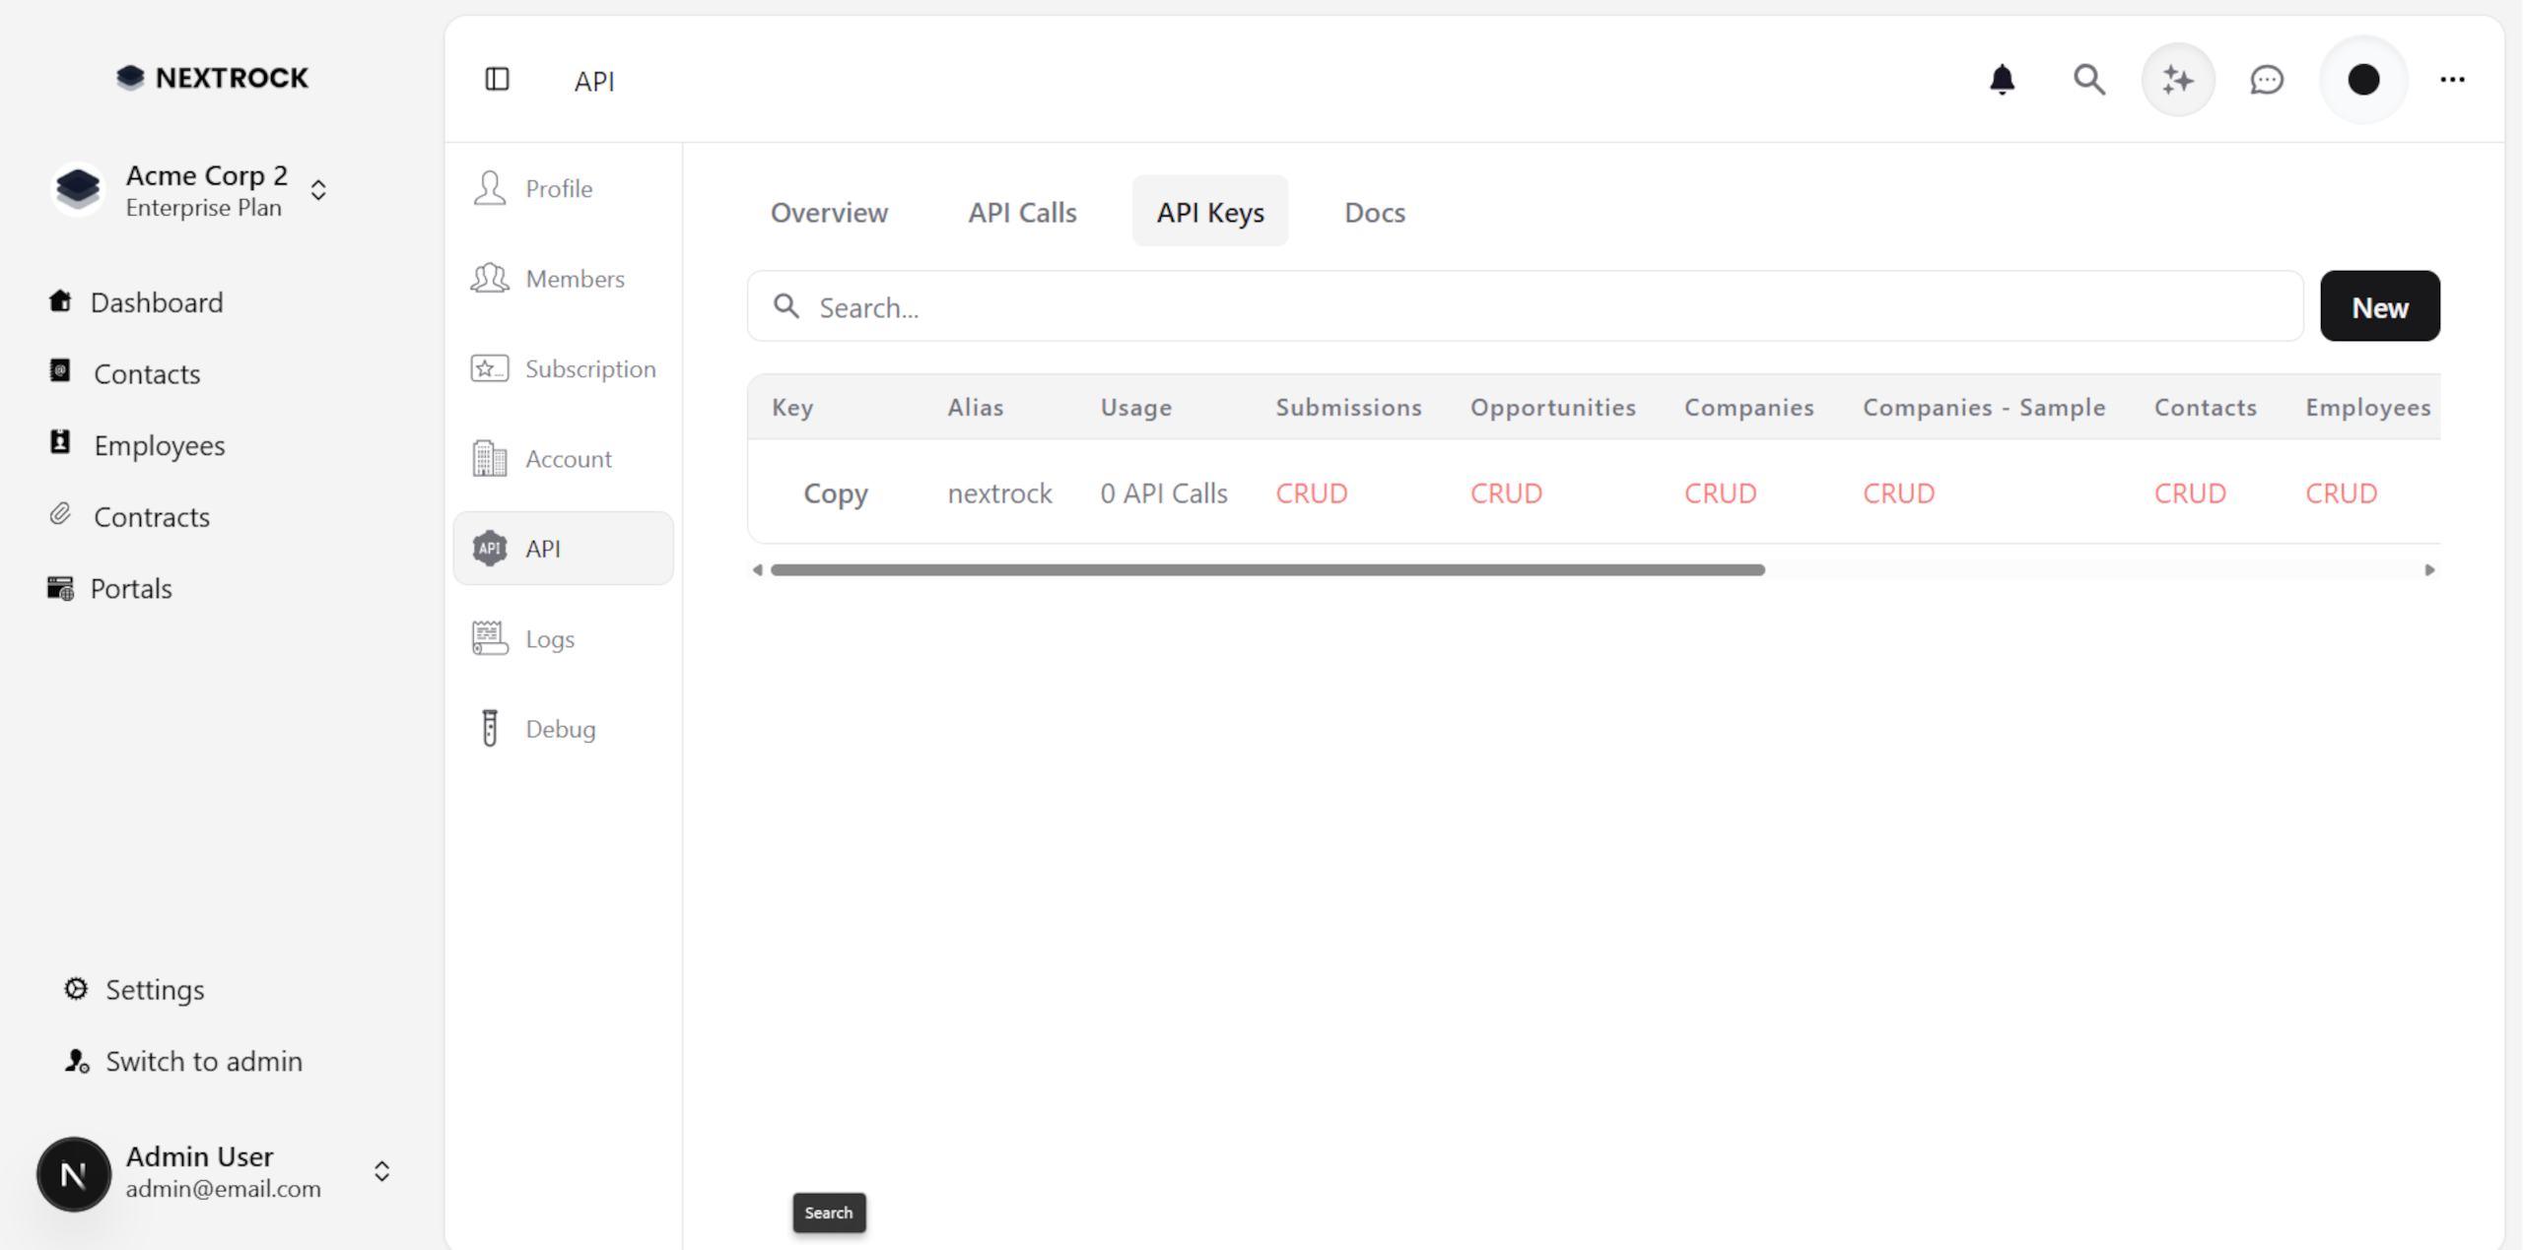Open search via top magnifier icon
This screenshot has width=2523, height=1250.
(x=2088, y=79)
